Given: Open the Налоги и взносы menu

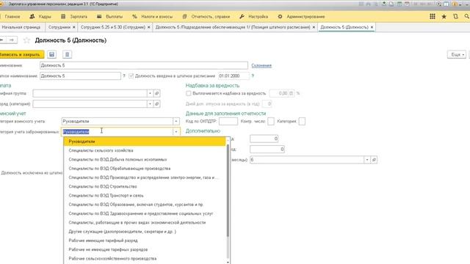Looking at the screenshot, I should (153, 17).
